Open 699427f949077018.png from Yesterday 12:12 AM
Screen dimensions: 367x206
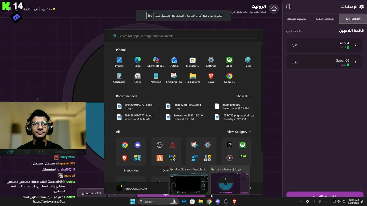click(135, 117)
